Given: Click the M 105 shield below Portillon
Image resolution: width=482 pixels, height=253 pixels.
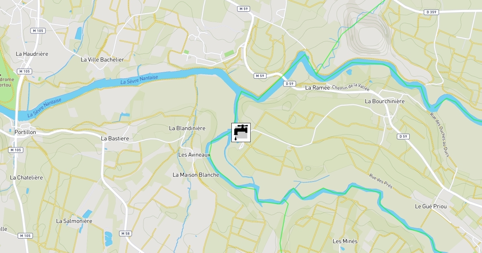Looking at the screenshot, I should pyautogui.click(x=16, y=150).
